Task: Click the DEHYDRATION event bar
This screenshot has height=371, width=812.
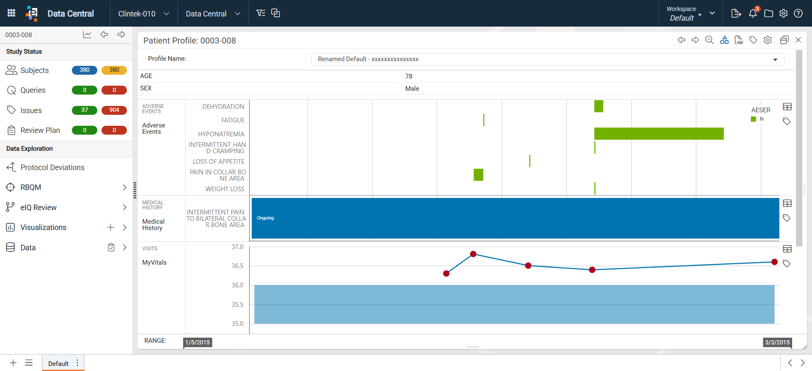Action: [598, 106]
